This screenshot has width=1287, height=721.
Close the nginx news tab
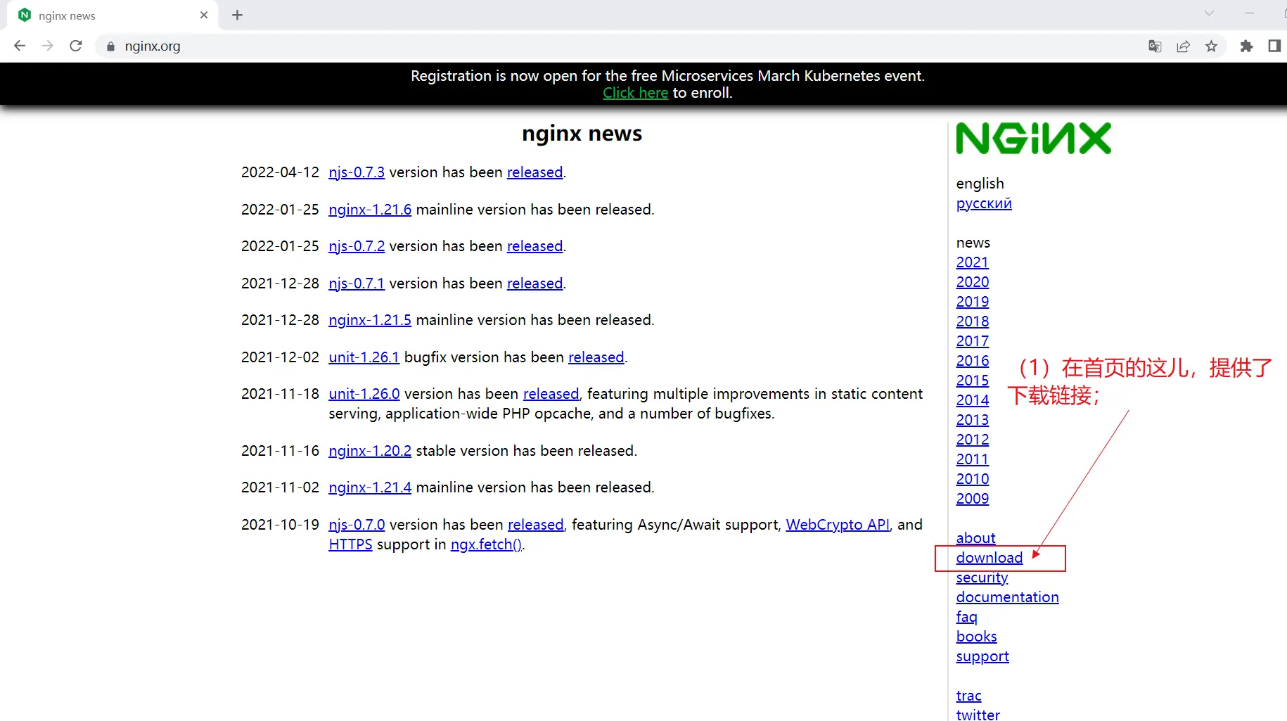click(x=204, y=15)
